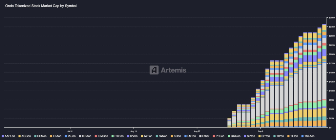Click the Artemis logo icon watermark
Viewport: 336px width, 140px height.
click(x=154, y=70)
